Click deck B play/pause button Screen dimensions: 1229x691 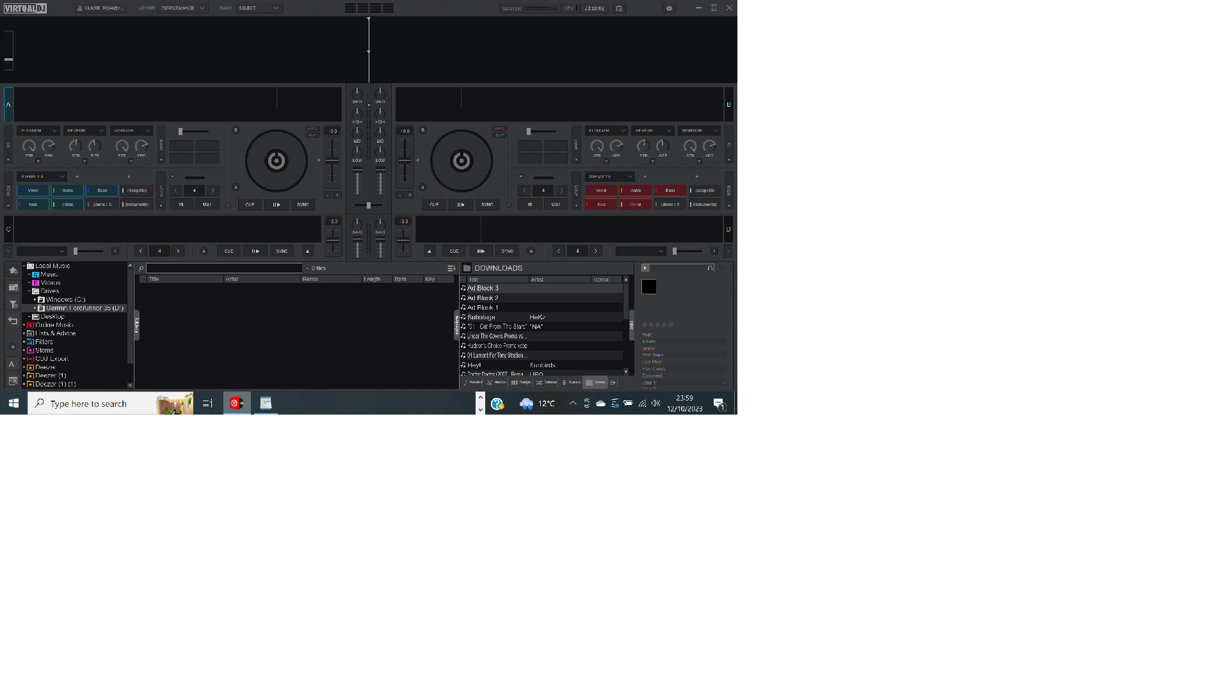point(461,205)
